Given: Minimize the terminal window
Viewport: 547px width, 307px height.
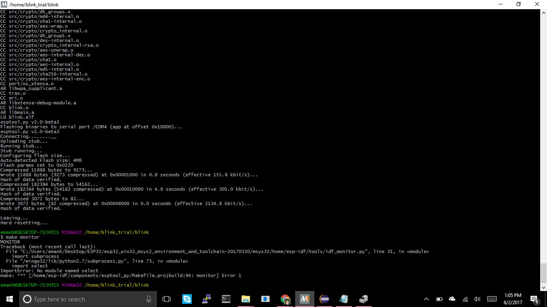Looking at the screenshot, I should click(x=501, y=4).
